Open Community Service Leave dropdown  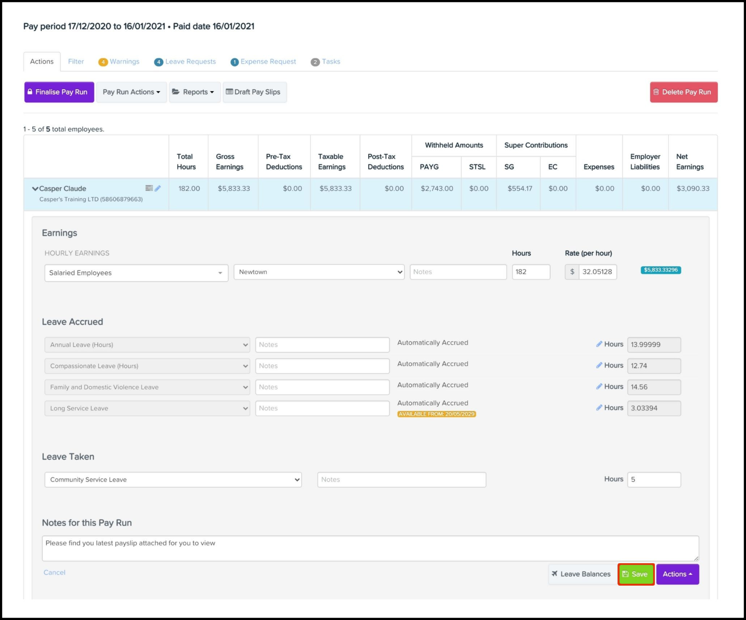click(173, 480)
